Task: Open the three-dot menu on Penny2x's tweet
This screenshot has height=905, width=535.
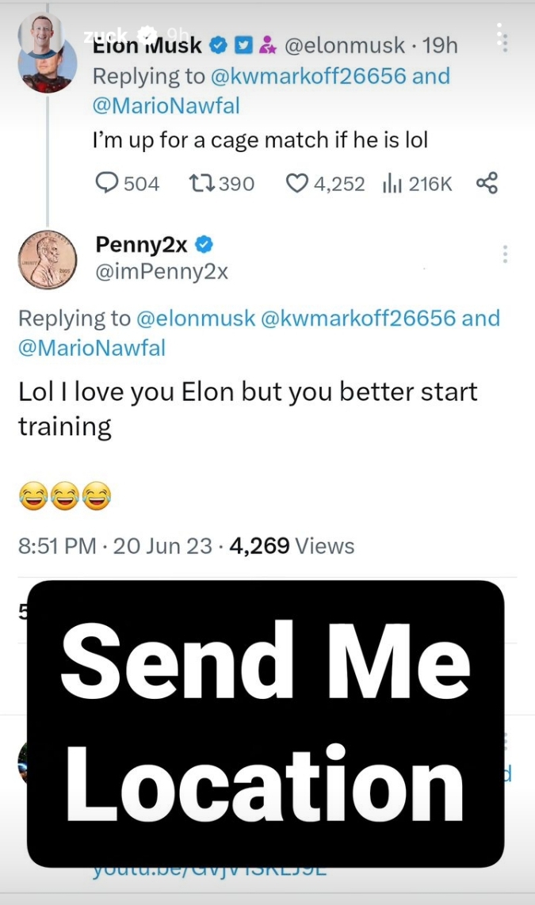Action: tap(505, 254)
